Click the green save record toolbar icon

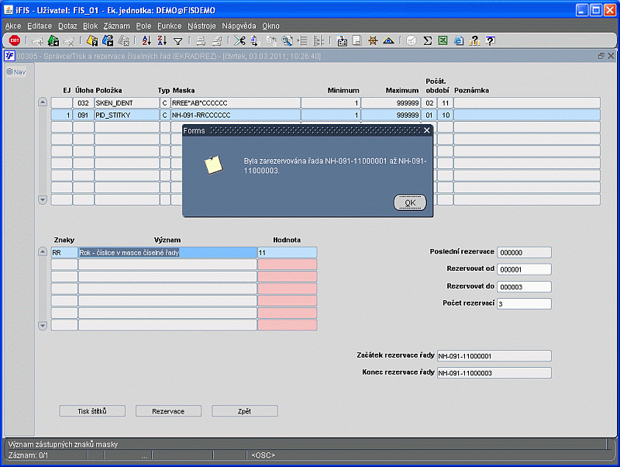(x=53, y=40)
